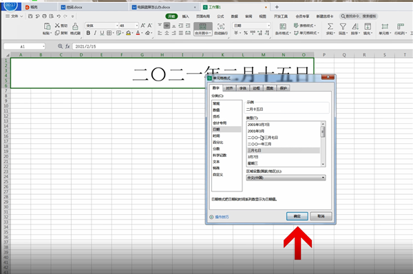Click the Merge and Center icon
413x274 pixels.
(203, 26)
